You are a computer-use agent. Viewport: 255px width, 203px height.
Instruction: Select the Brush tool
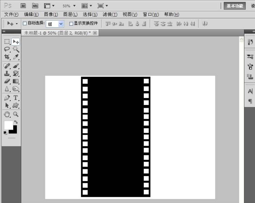(x=16, y=66)
